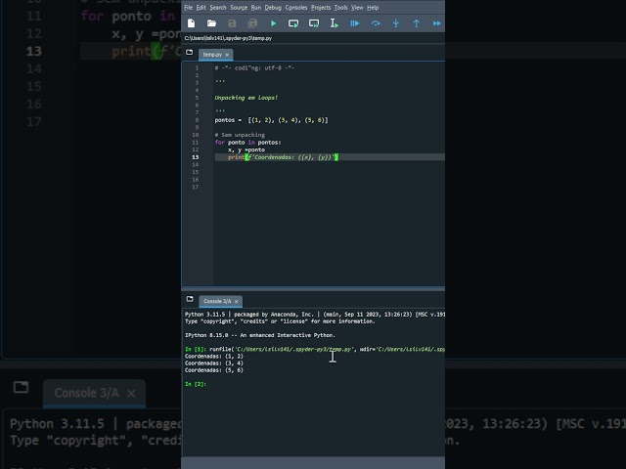This screenshot has width=626, height=469.
Task: Start debugging the file icon
Action: 354,23
